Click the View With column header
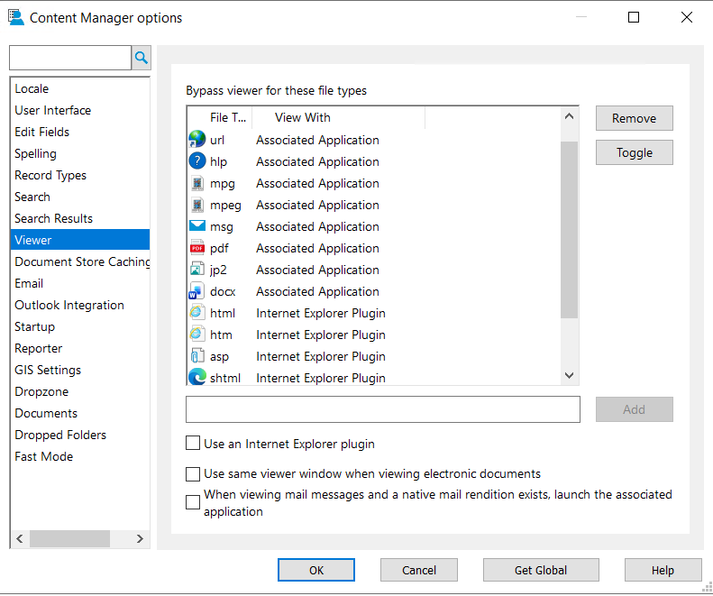The width and height of the screenshot is (713, 596). tap(338, 117)
